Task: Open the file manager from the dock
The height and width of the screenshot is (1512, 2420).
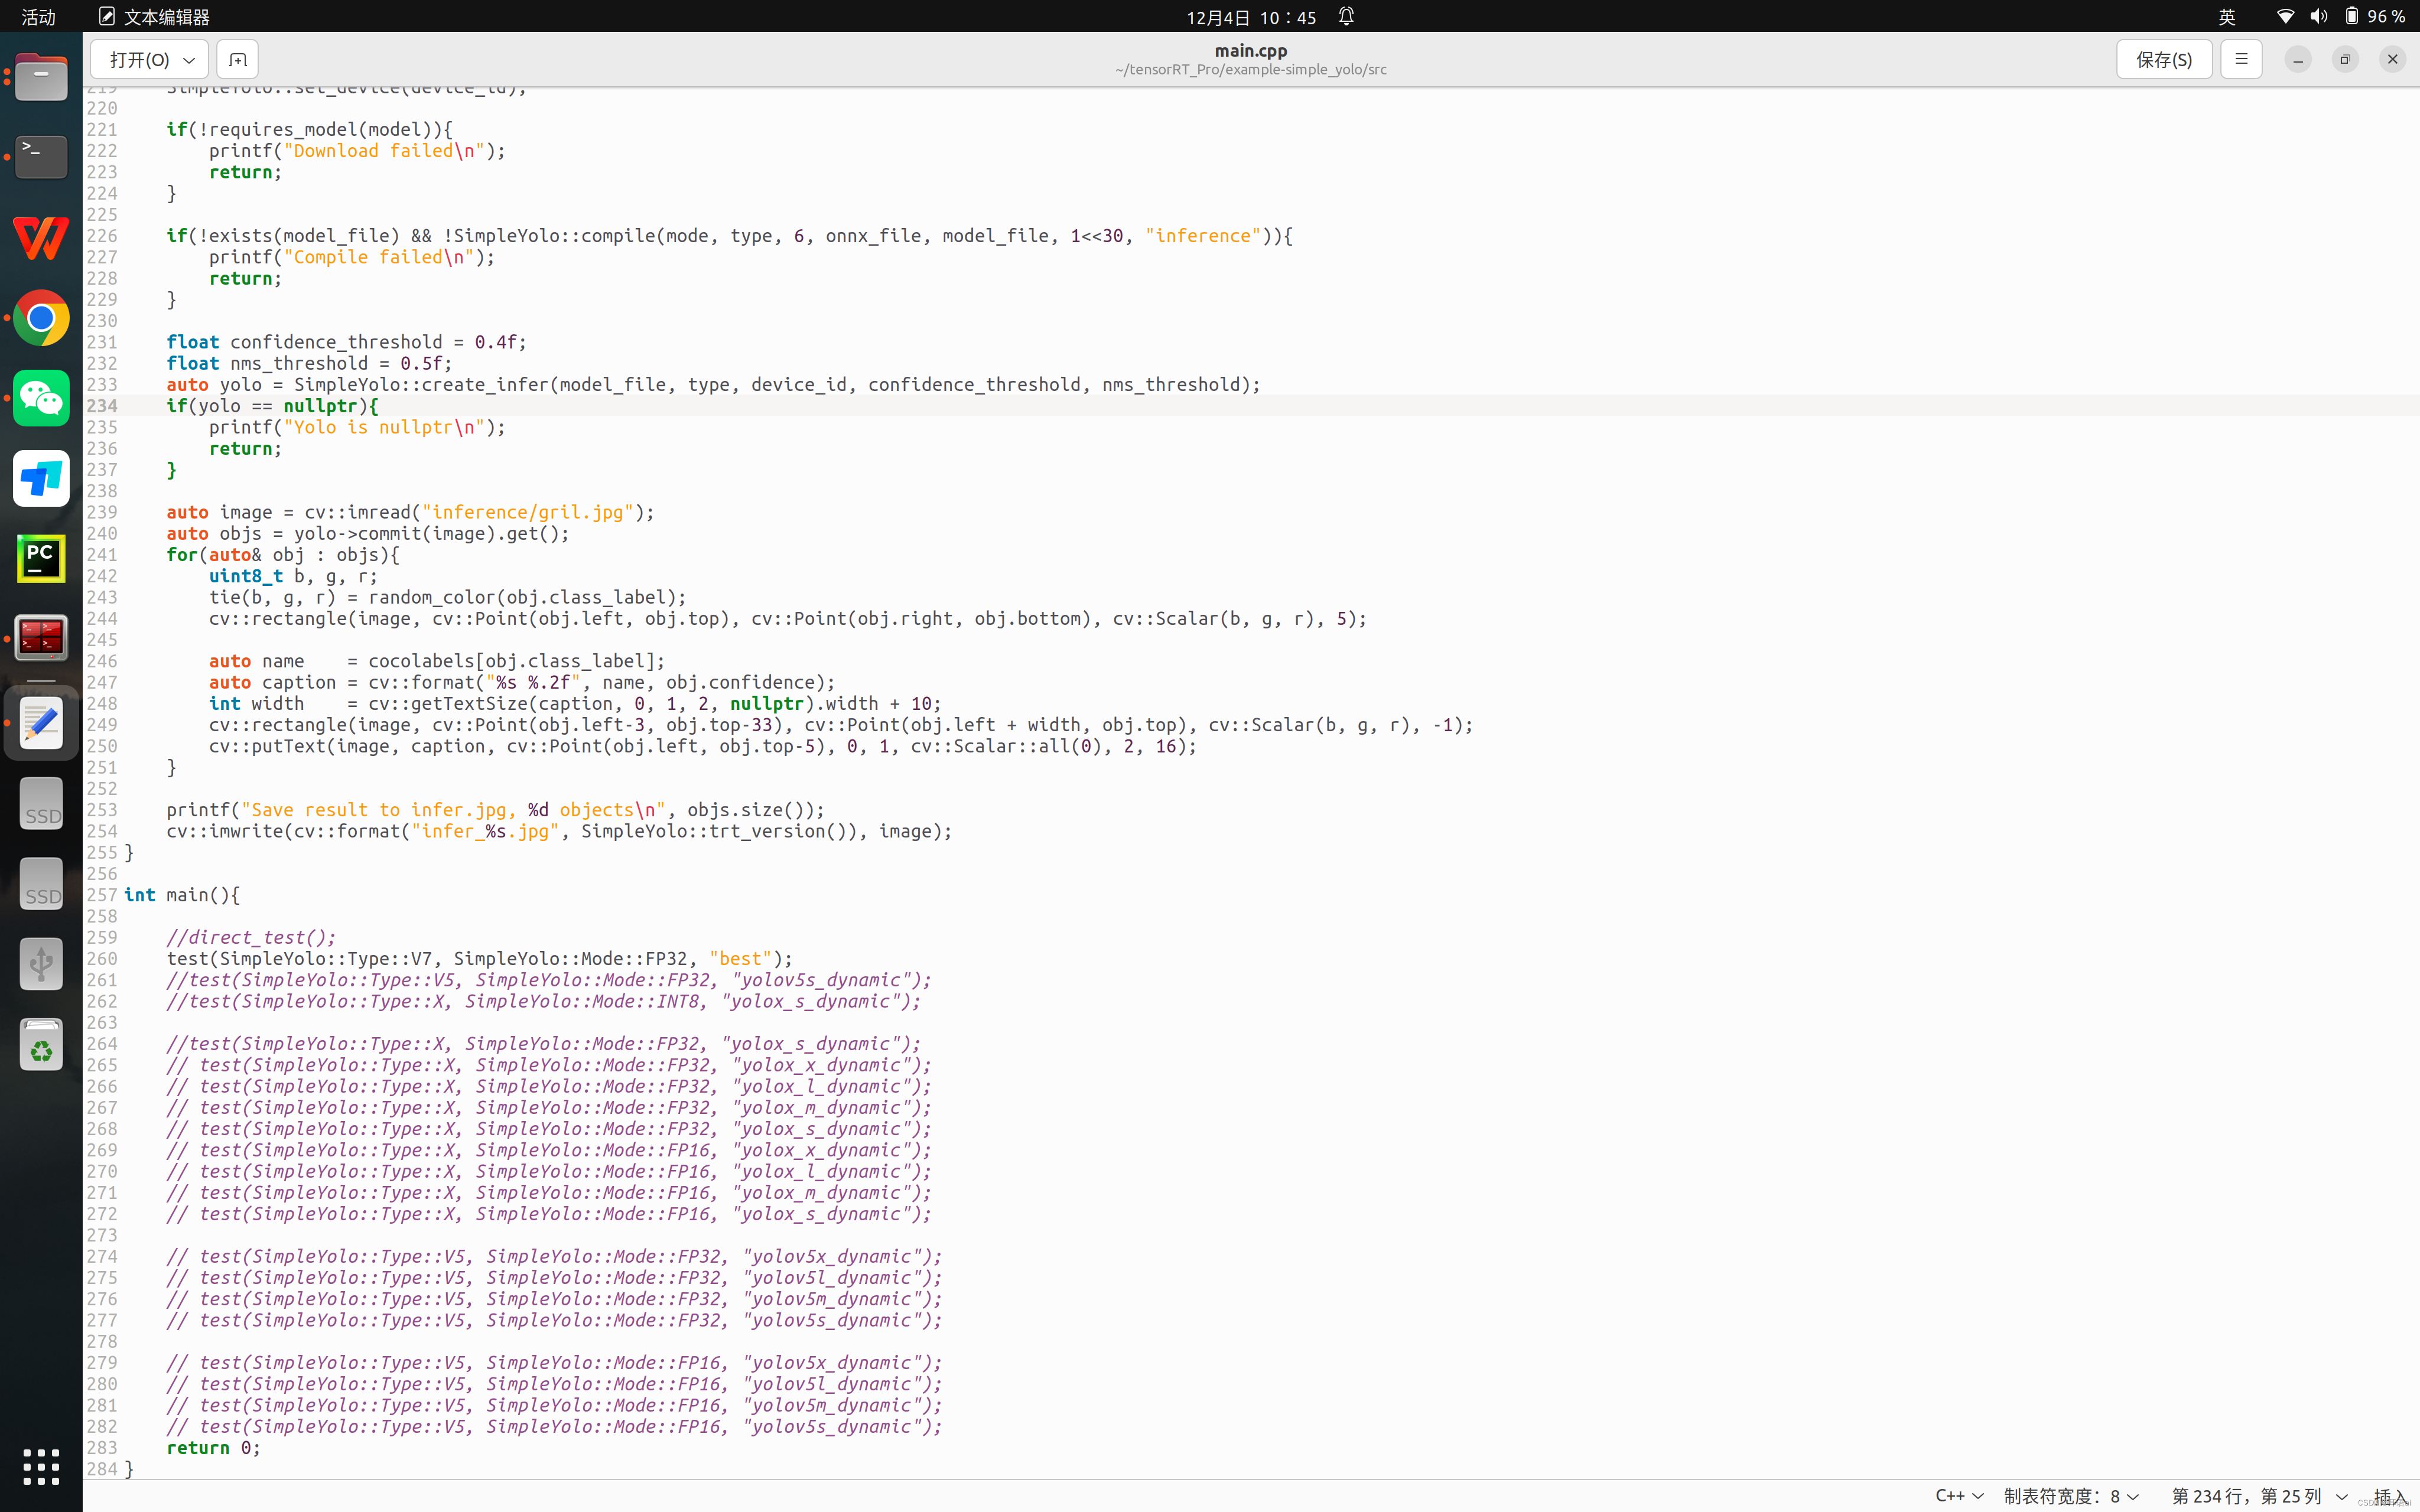Action: click(40, 78)
